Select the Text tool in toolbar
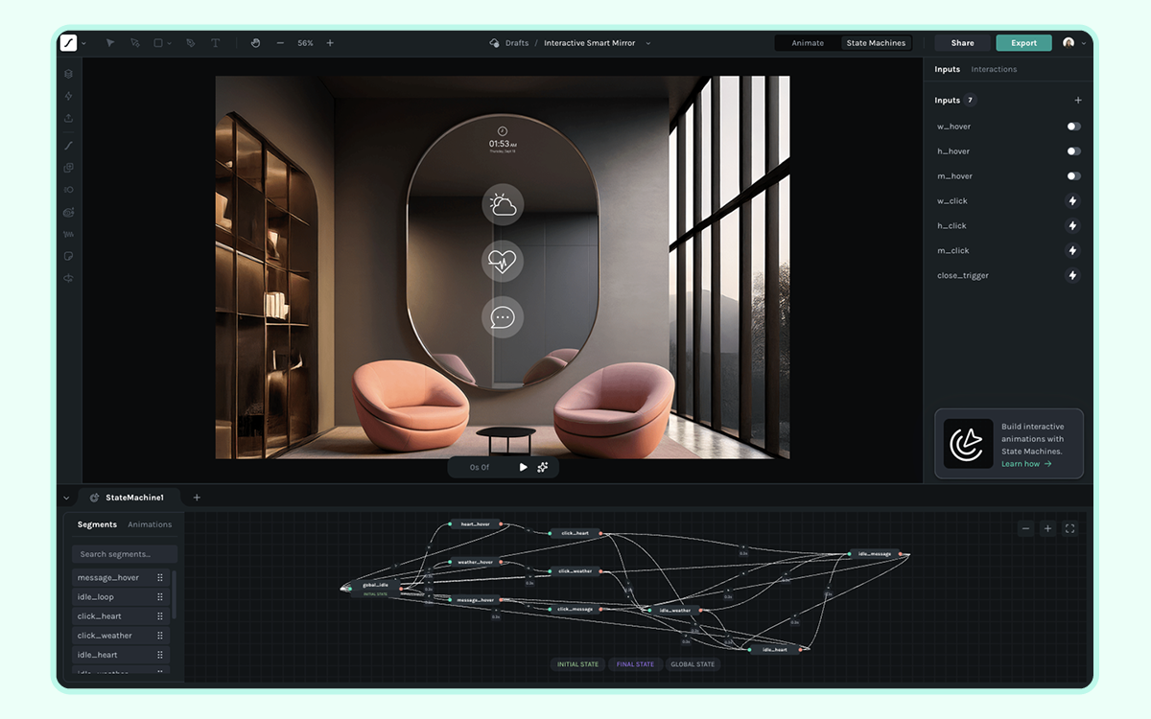This screenshot has height=719, width=1151. pos(215,43)
